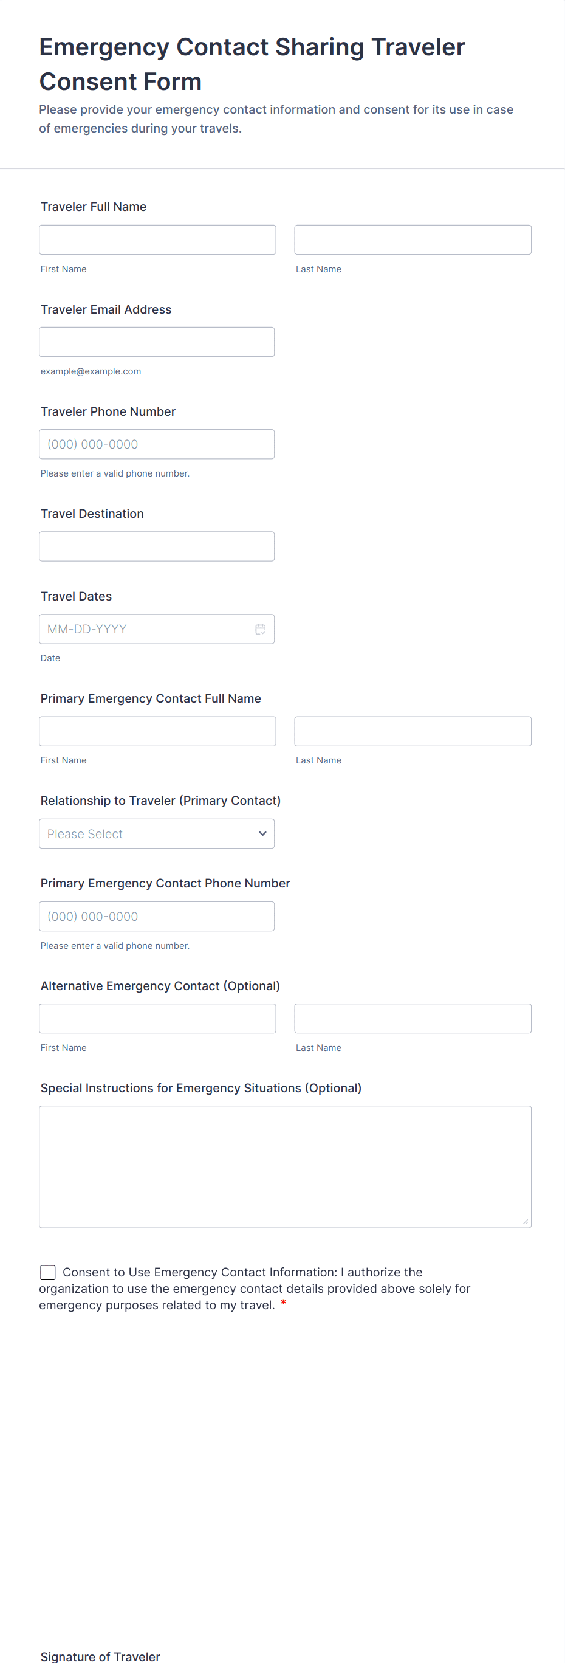Click Primary Emergency Contact First Name field

pyautogui.click(x=157, y=731)
